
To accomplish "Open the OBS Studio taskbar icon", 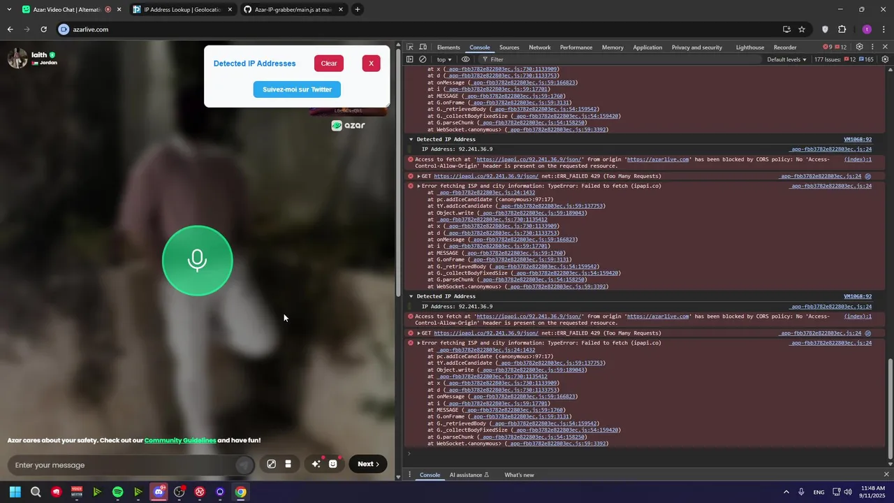I will click(x=179, y=492).
